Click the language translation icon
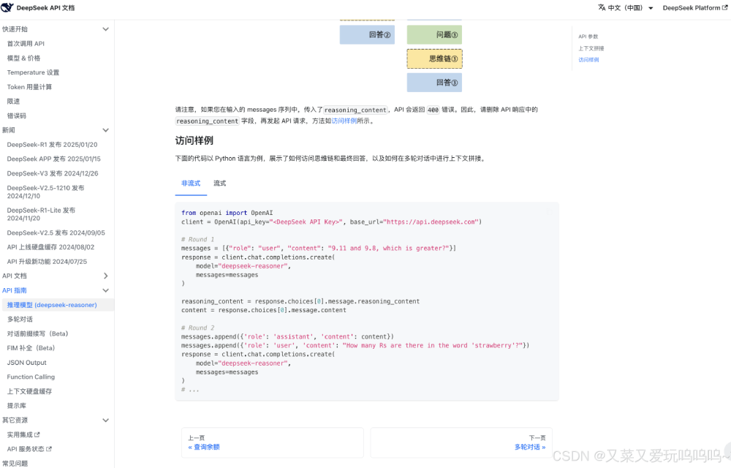The height and width of the screenshot is (468, 731). (x=602, y=7)
